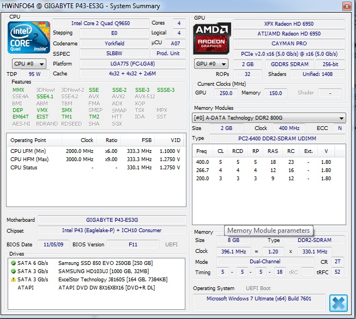Click the BIOS version F11 field
This screenshot has width=356, height=319.
click(x=133, y=244)
